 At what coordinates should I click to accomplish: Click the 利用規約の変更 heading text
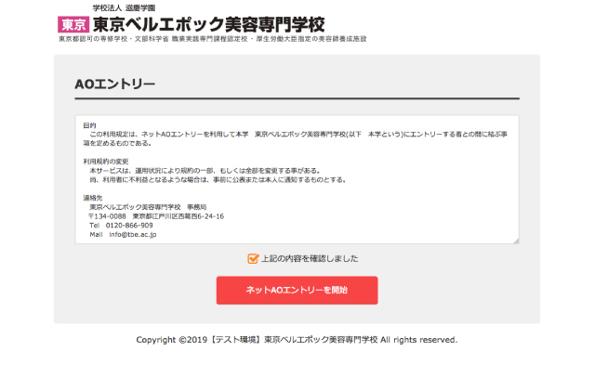tap(106, 162)
